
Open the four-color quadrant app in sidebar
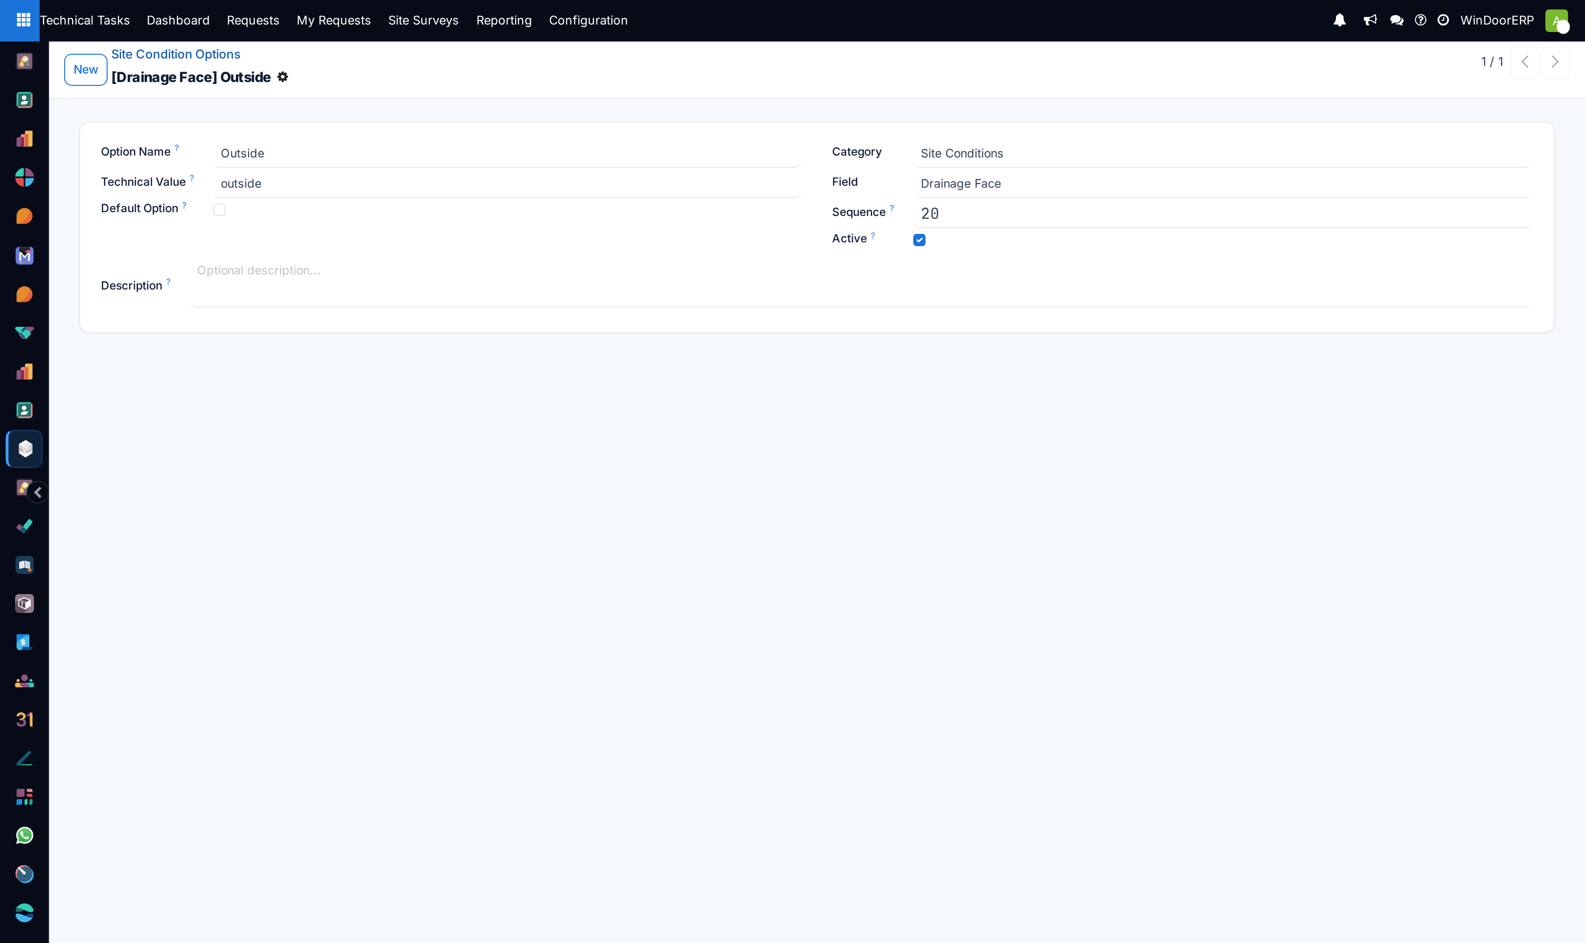pyautogui.click(x=24, y=177)
